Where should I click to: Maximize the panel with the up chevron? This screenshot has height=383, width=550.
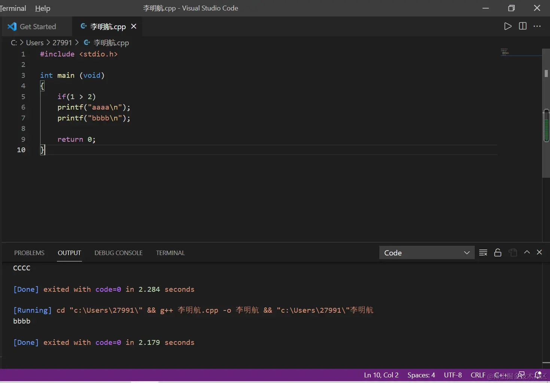[x=527, y=252]
